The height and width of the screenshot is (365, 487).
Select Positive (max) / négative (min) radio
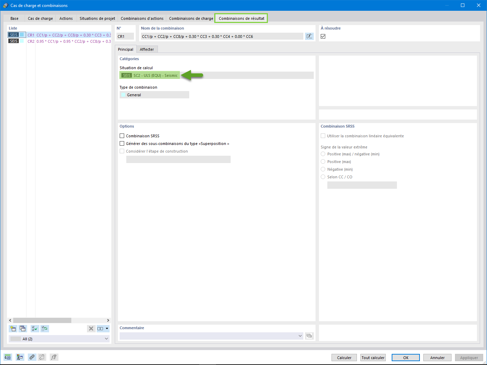[323, 154]
